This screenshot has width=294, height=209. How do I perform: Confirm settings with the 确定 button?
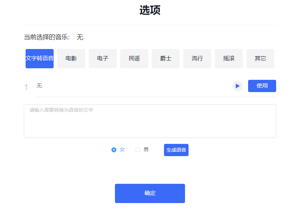click(x=150, y=193)
